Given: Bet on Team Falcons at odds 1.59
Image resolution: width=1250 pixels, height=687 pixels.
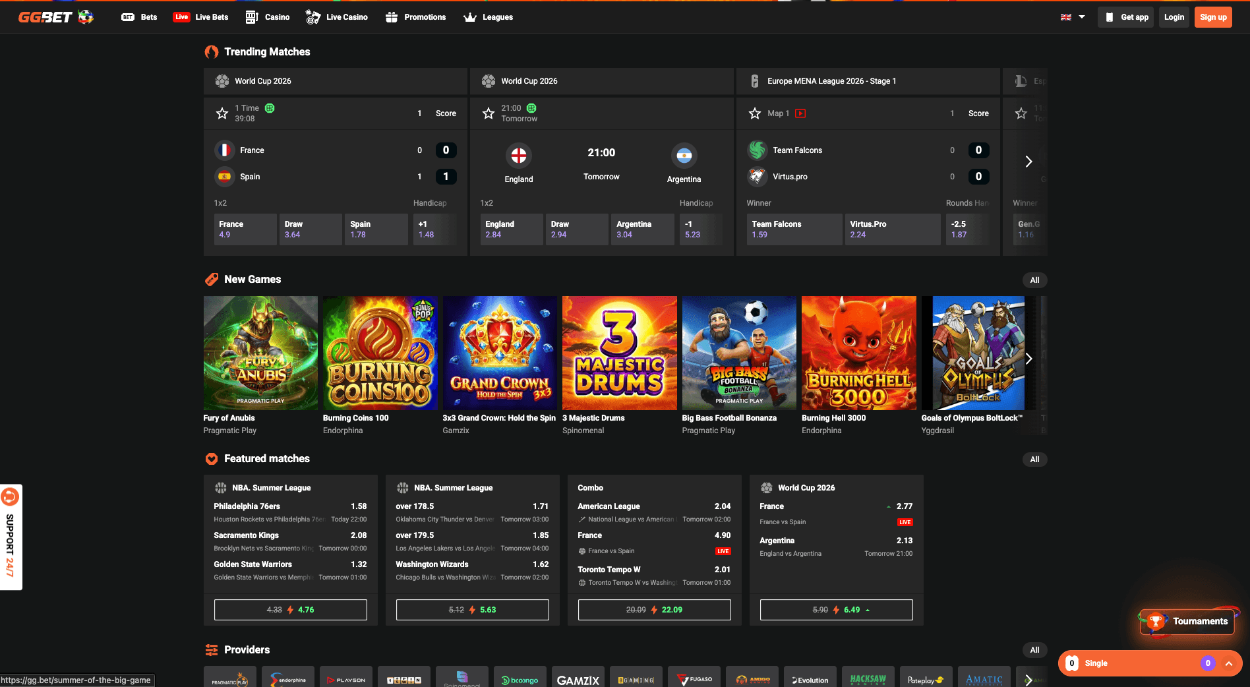Looking at the screenshot, I should (x=794, y=229).
